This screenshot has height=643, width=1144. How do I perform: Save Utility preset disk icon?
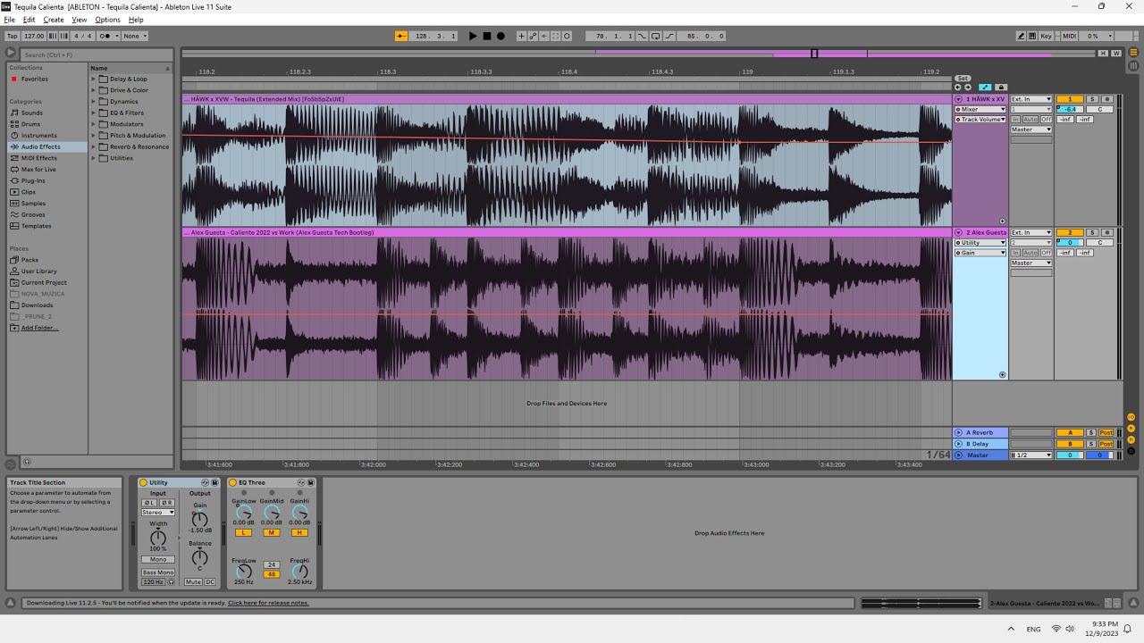[214, 482]
